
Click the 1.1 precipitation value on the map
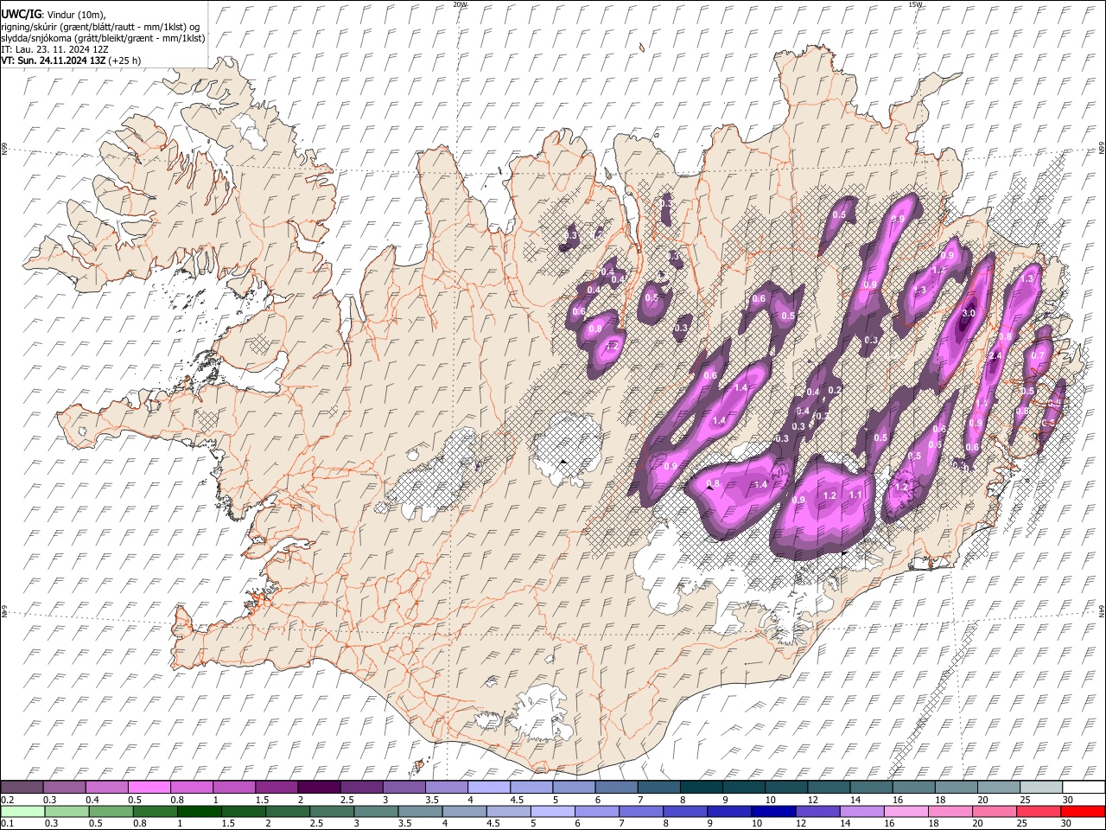[855, 495]
